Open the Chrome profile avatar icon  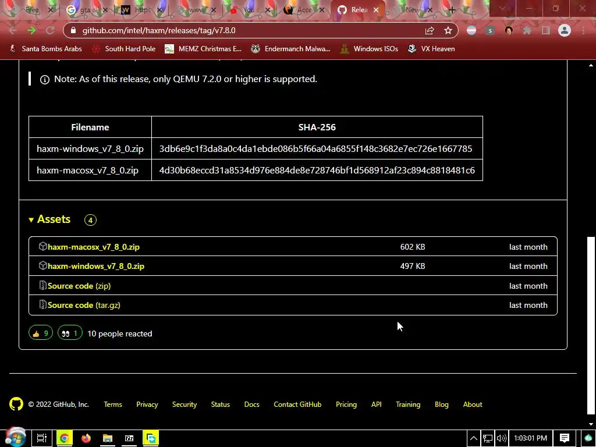tap(565, 30)
